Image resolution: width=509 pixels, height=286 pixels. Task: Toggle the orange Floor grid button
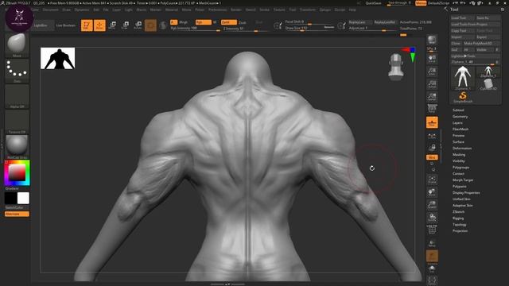click(x=432, y=122)
